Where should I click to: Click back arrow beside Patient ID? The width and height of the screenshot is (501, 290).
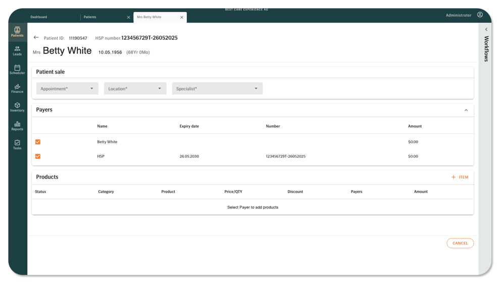pos(36,37)
